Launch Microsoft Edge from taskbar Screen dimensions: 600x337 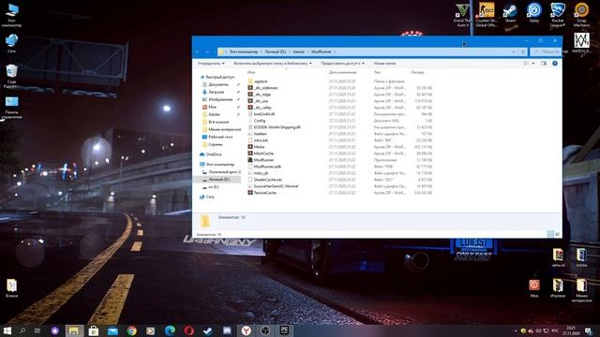[170, 330]
